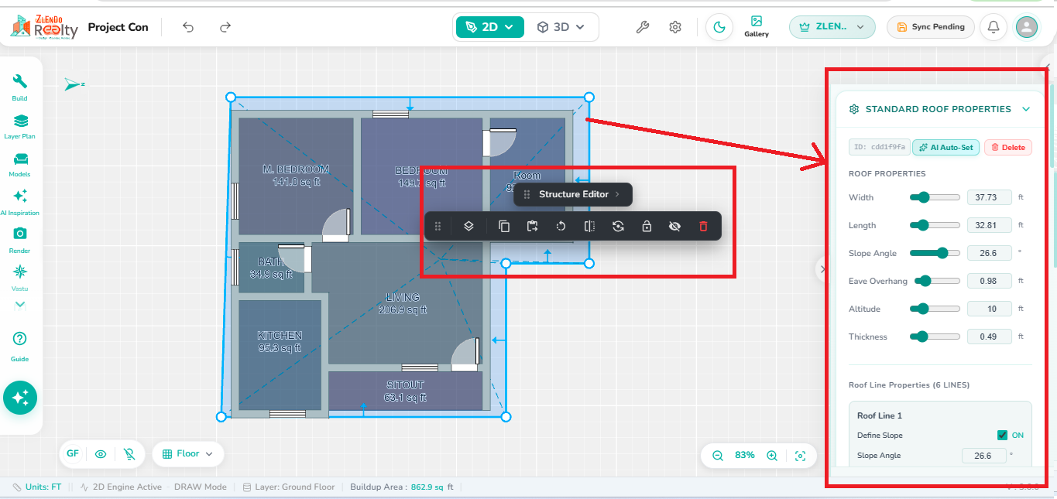Image resolution: width=1057 pixels, height=499 pixels.
Task: Click the Altitude value field 10
Action: 990,309
